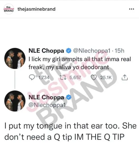The image size is (139, 157).
Task: Select NLE Choppa name in first tweet
Action: (46, 51)
